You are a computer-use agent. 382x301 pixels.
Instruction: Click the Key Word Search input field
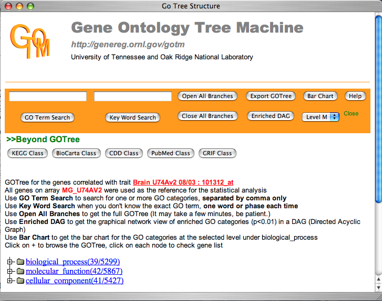133,96
